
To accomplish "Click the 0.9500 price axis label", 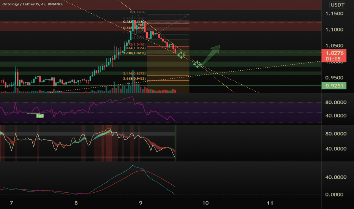I will (x=334, y=78).
